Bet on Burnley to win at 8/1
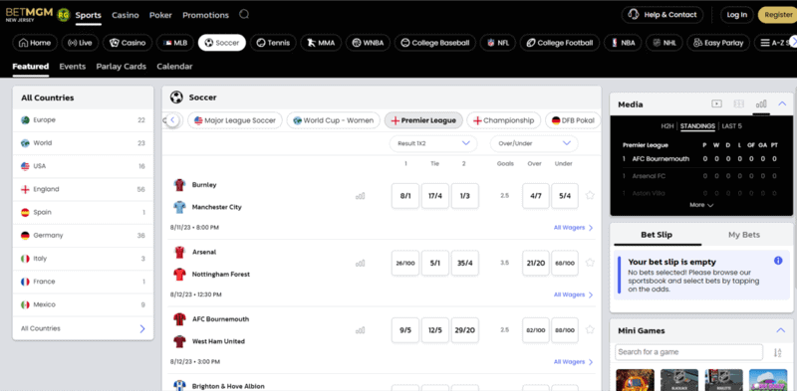The height and width of the screenshot is (391, 797). coord(405,195)
